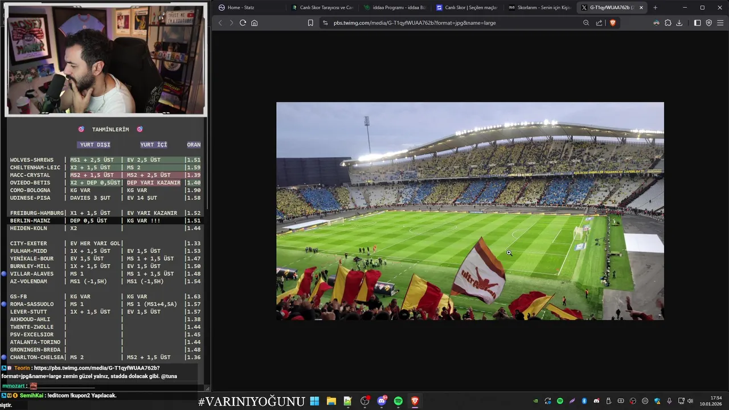Select the WOLVES-SHREWS row label
The width and height of the screenshot is (729, 410).
[32, 160]
